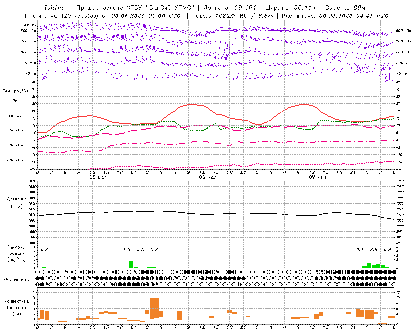Click the 700 гПа temperature legend entry
This screenshot has width=413, height=330.
click(15, 145)
